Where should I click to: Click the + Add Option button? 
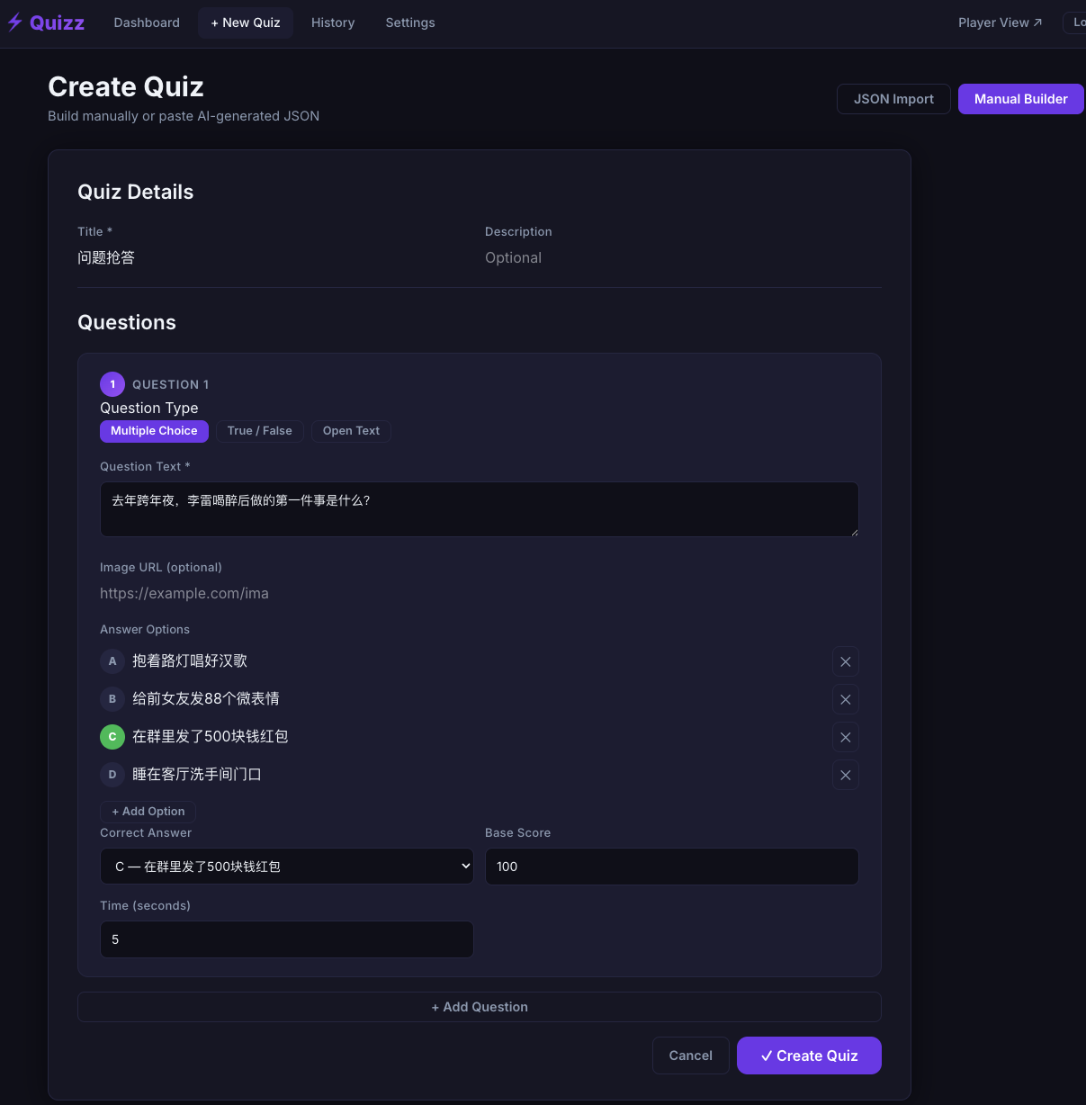tap(148, 812)
